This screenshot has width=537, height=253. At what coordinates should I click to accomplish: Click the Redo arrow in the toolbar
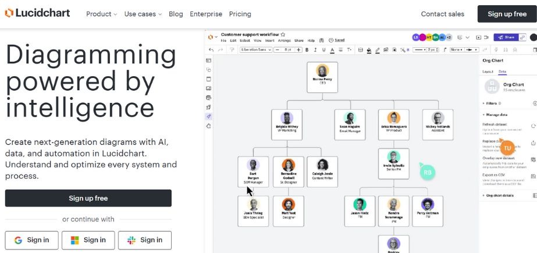point(221,50)
